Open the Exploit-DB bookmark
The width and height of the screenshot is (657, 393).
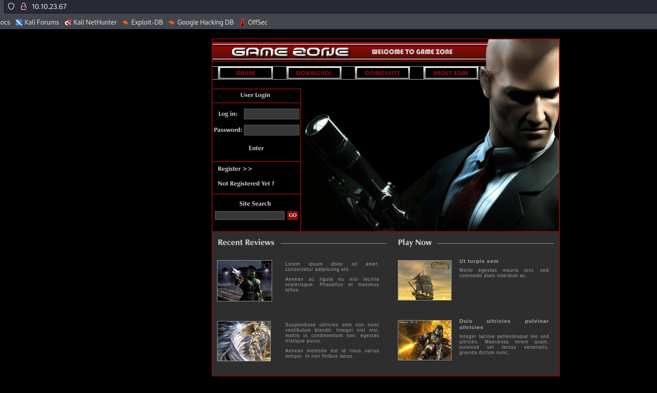143,22
